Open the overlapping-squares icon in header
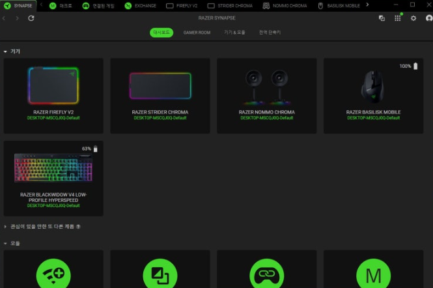 coord(382,18)
